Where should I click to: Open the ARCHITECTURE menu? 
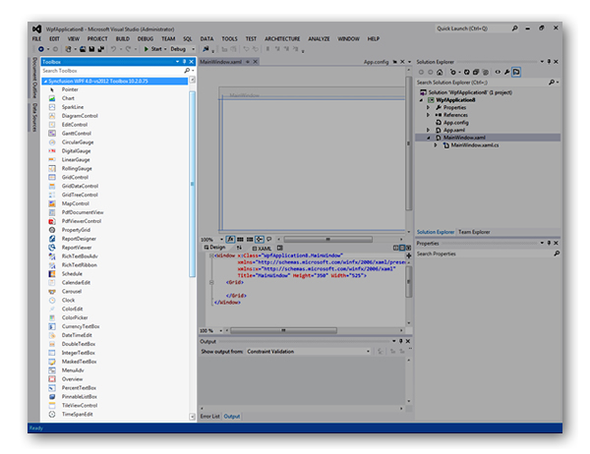tap(282, 38)
